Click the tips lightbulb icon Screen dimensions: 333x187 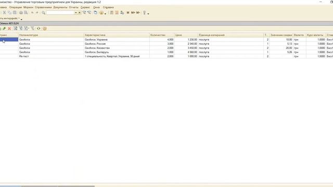tap(145, 12)
